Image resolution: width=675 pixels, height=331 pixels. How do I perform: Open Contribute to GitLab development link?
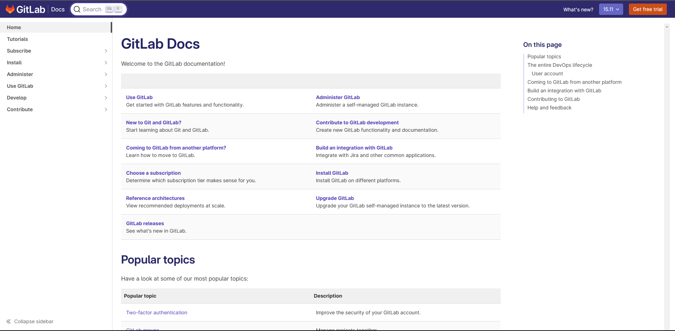(x=357, y=123)
